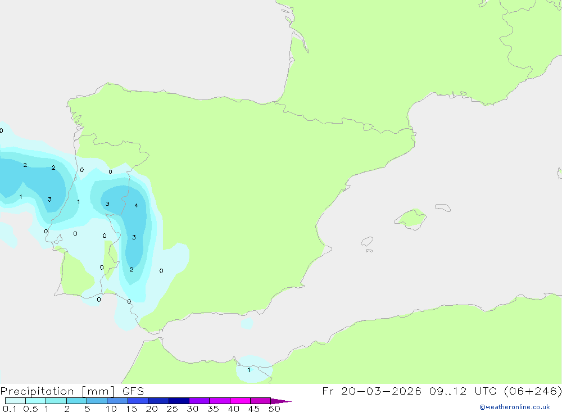Viewport: 562px width, 412px height.
Task: Click the precipitation value '4' on the map
Action: 136,206
